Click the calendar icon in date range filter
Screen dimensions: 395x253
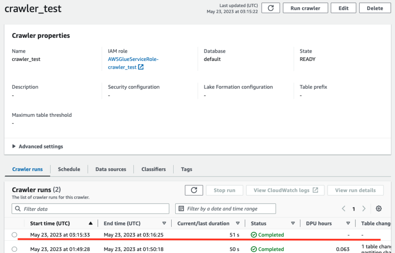pyautogui.click(x=181, y=209)
